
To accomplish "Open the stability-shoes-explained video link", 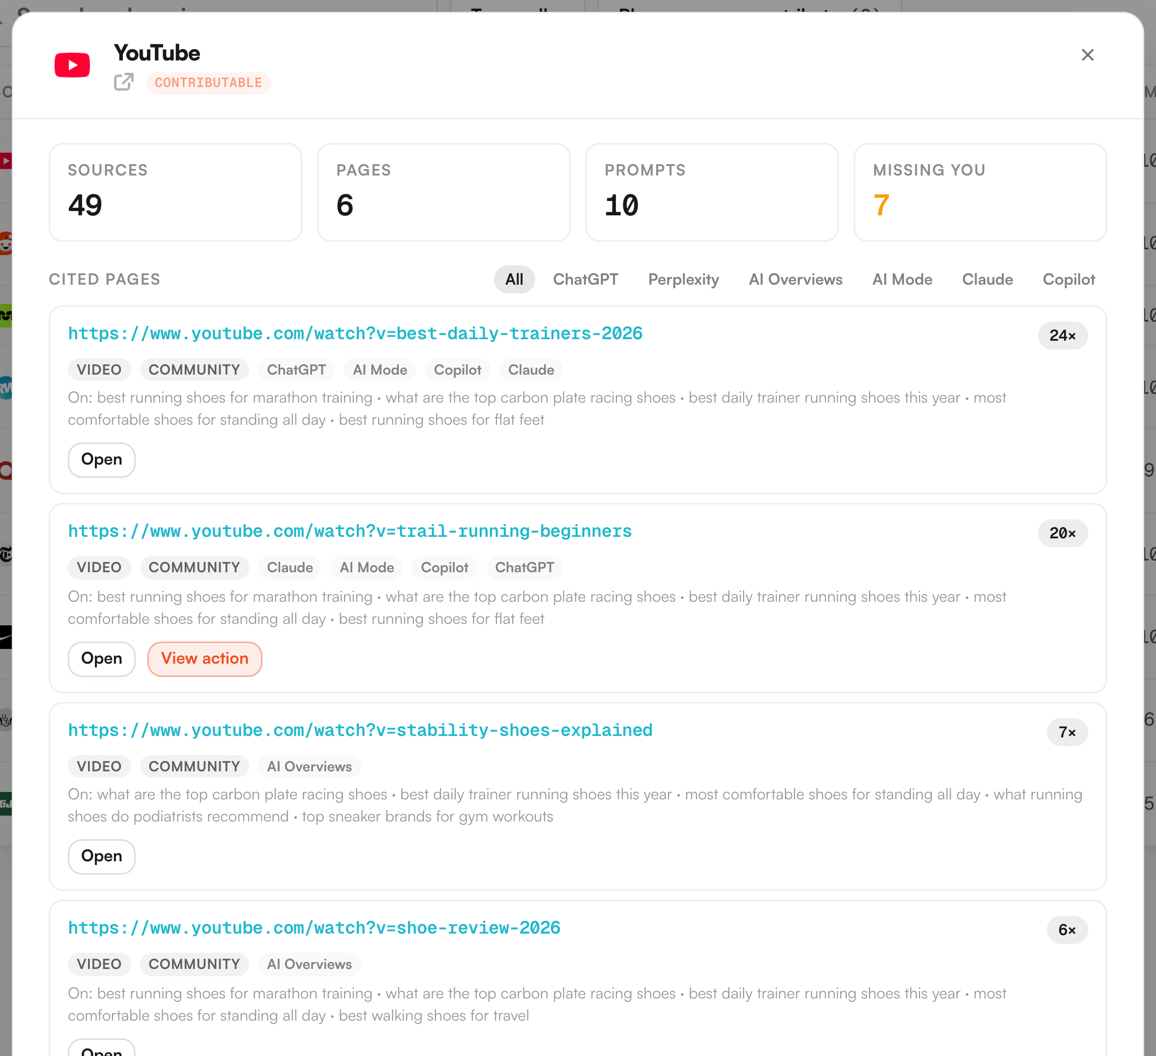I will coord(360,730).
